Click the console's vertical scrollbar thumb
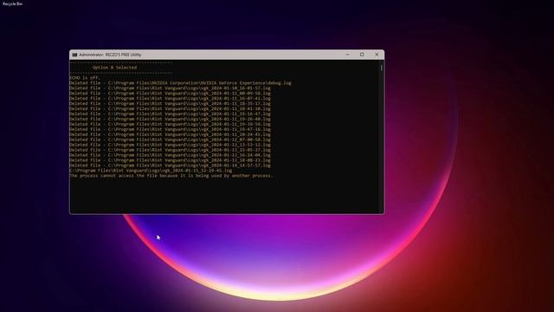 point(382,68)
